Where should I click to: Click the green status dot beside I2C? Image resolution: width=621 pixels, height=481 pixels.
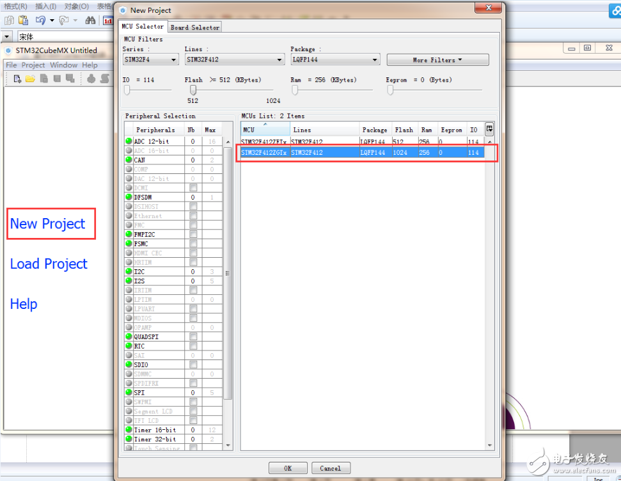coord(129,271)
